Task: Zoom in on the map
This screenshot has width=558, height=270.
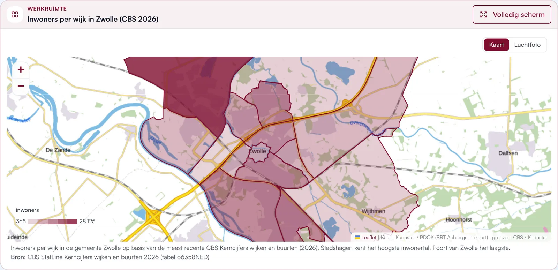Action: tap(21, 69)
